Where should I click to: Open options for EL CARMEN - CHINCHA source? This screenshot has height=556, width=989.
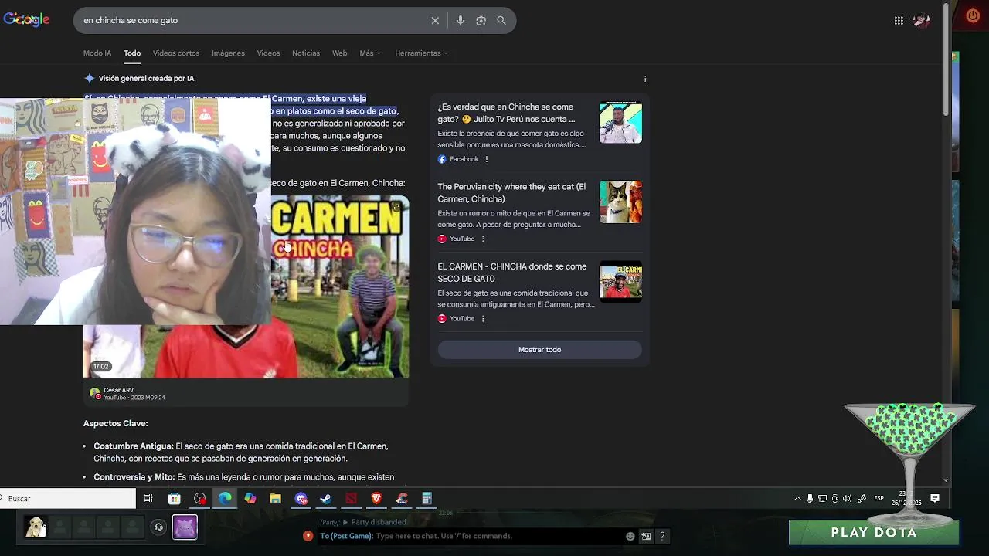483,318
